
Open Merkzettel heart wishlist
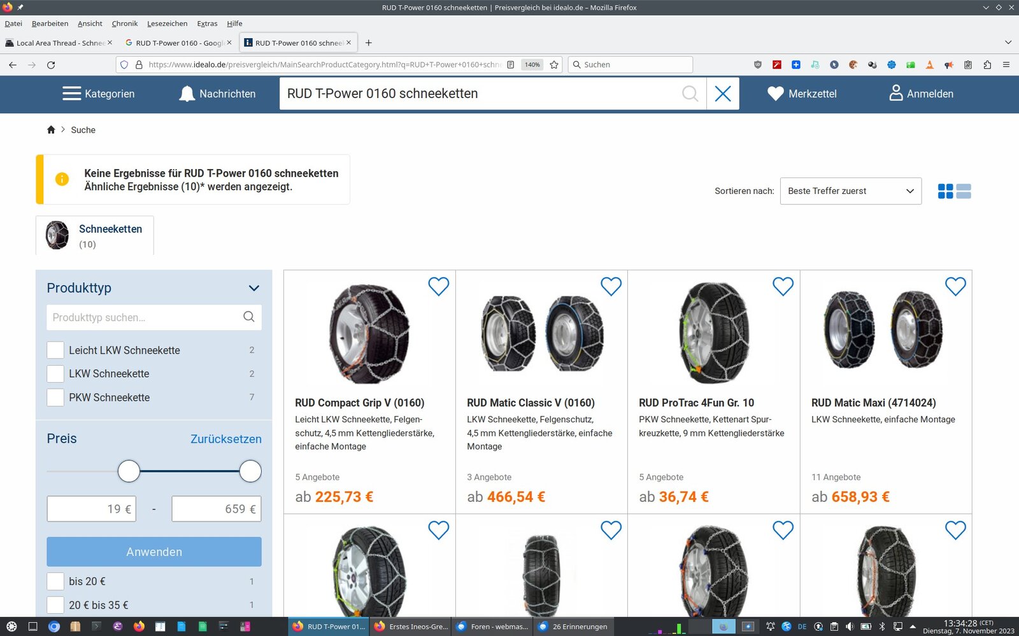(802, 93)
